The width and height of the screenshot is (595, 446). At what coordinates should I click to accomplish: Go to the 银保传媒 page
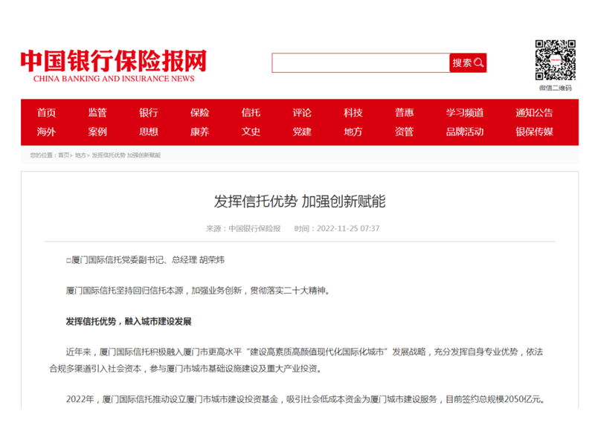point(534,132)
